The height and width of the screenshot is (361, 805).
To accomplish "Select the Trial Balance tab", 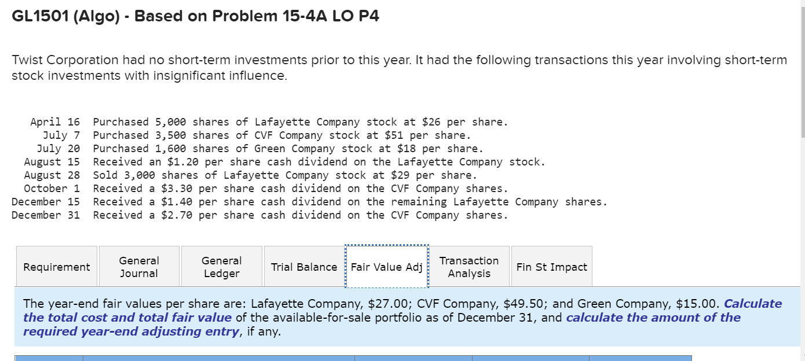I will coord(304,266).
